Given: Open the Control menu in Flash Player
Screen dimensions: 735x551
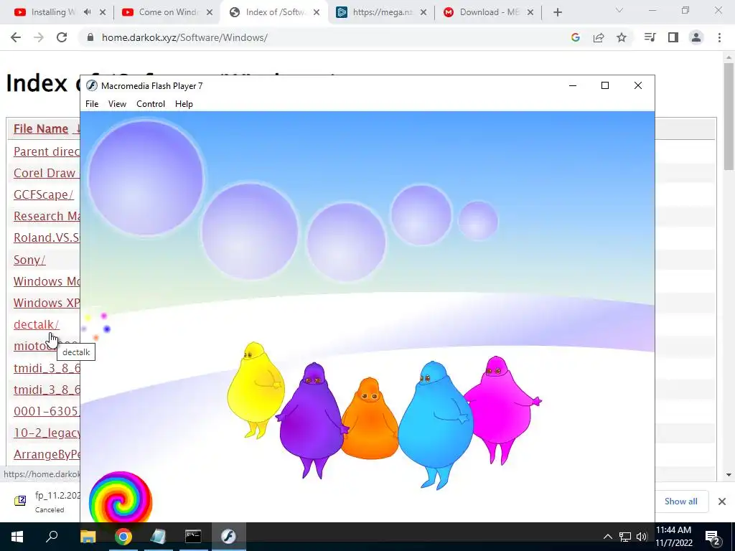Looking at the screenshot, I should pos(151,104).
